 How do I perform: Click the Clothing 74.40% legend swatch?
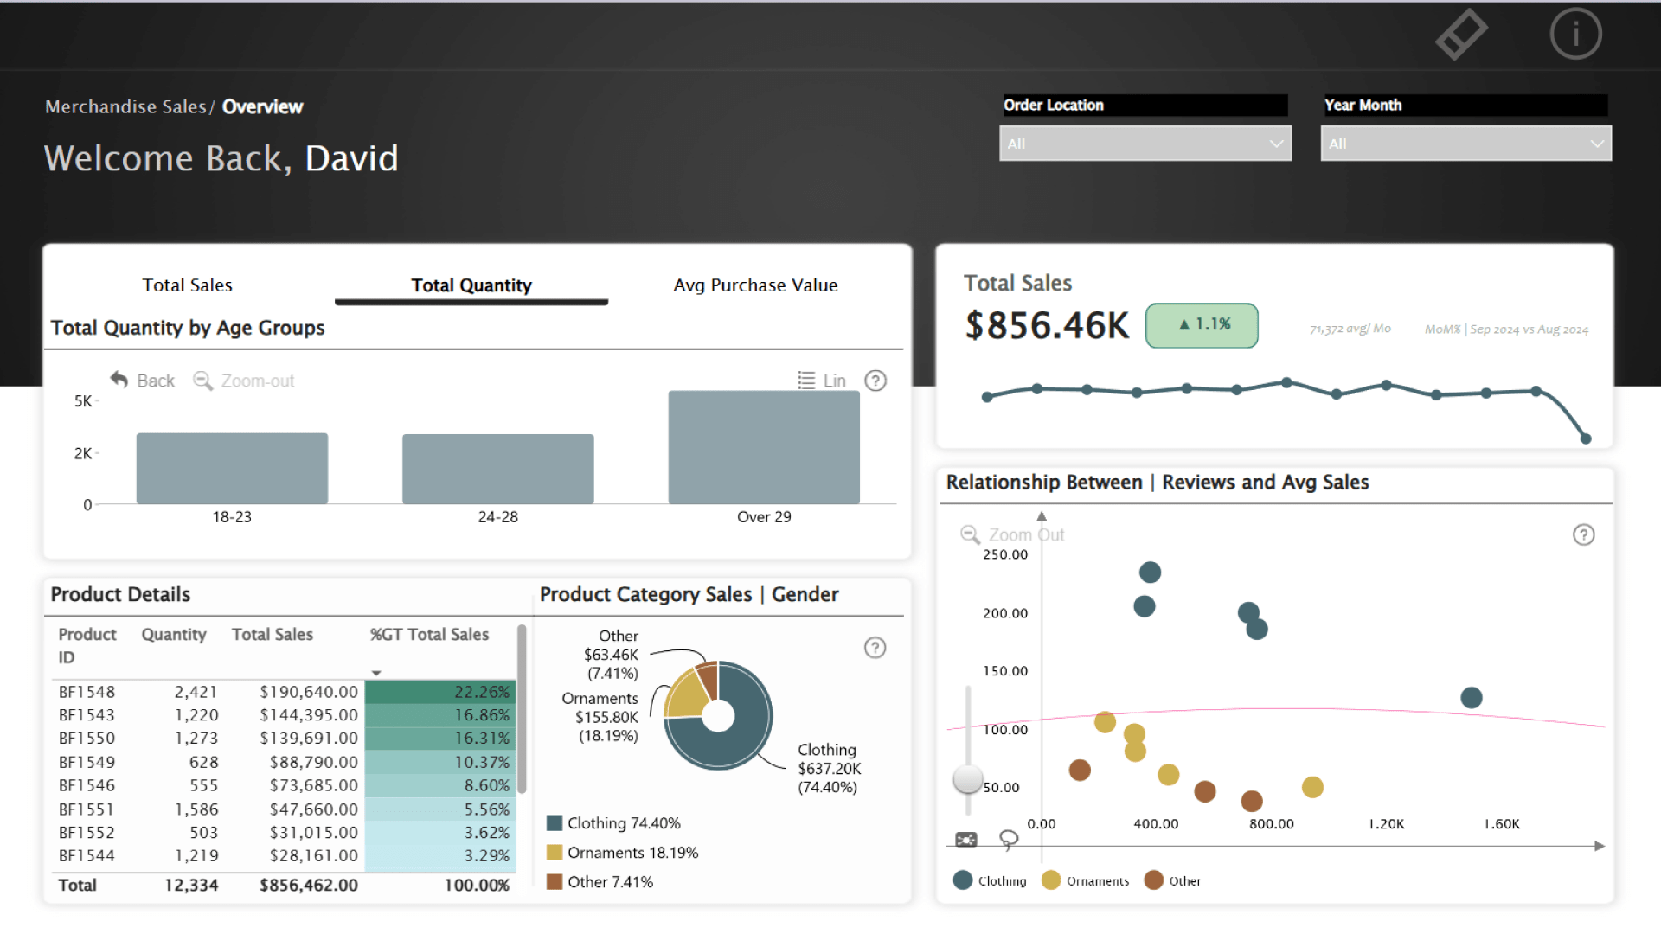coord(555,823)
